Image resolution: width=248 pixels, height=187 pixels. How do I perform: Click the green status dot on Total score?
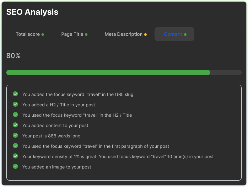point(43,35)
